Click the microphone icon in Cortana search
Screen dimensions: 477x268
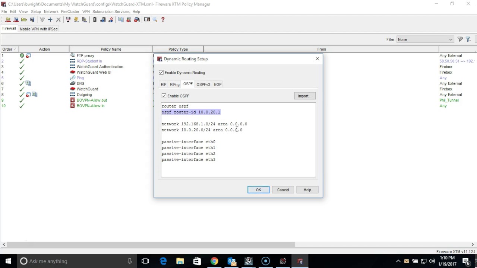[x=130, y=261]
